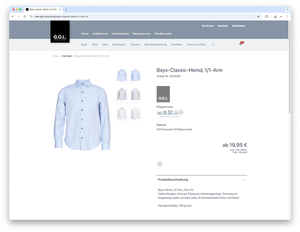This screenshot has width=300, height=232.
Task: Open the Boys category menu
Action: pos(84,45)
